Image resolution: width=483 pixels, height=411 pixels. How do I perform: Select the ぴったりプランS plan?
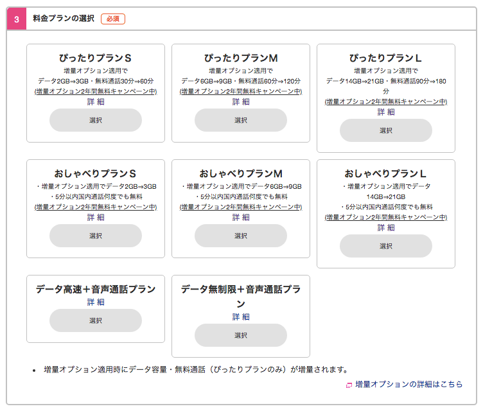click(96, 120)
